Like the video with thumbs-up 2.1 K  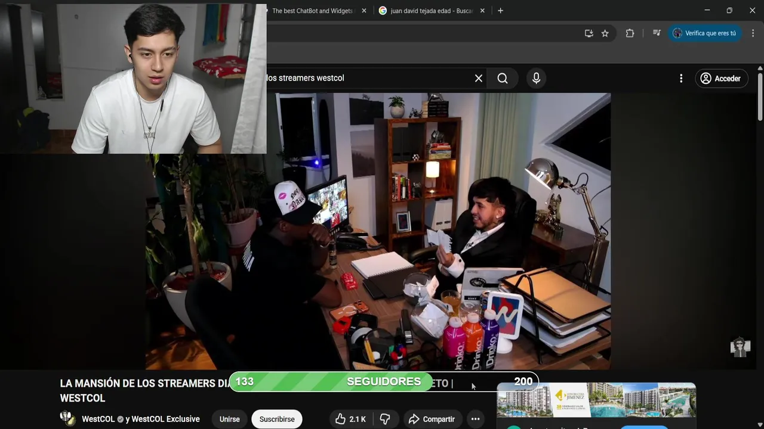click(x=350, y=419)
